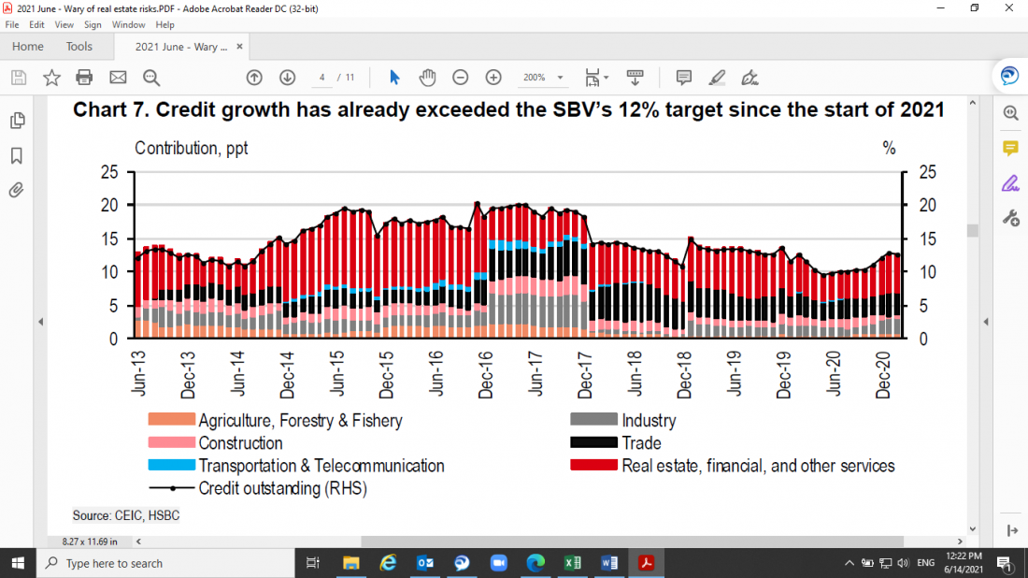This screenshot has width=1028, height=578.
Task: Click the Print file icon
Action: pos(84,78)
